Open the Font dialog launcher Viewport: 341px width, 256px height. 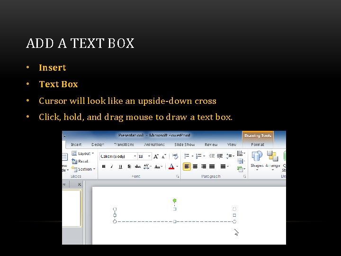(178, 176)
